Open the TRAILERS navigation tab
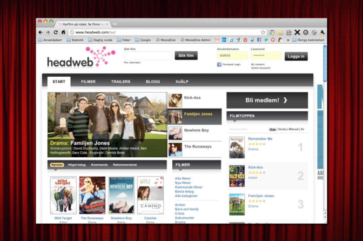363x241 pixels. click(120, 82)
